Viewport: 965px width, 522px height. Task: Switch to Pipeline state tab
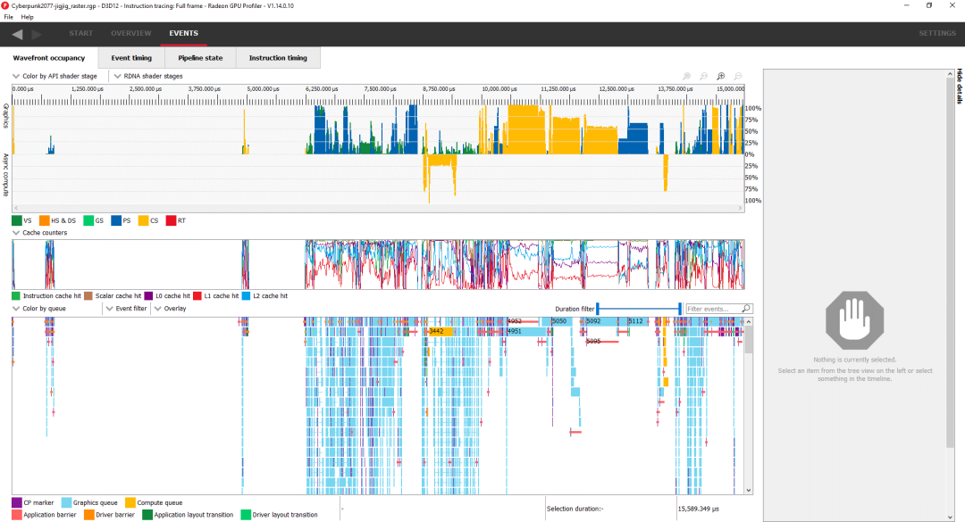pos(200,58)
